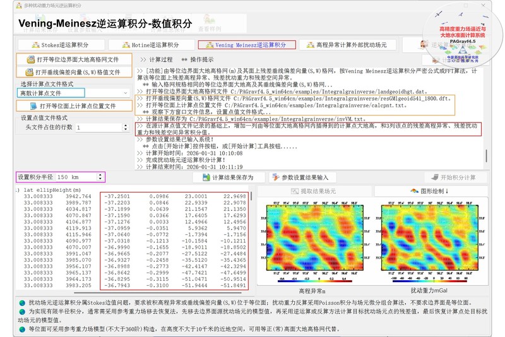Image resolution: width=505 pixels, height=337 pixels.
Task: Select the Vening Meinesz逆运算积分 tab
Action: coord(247,45)
